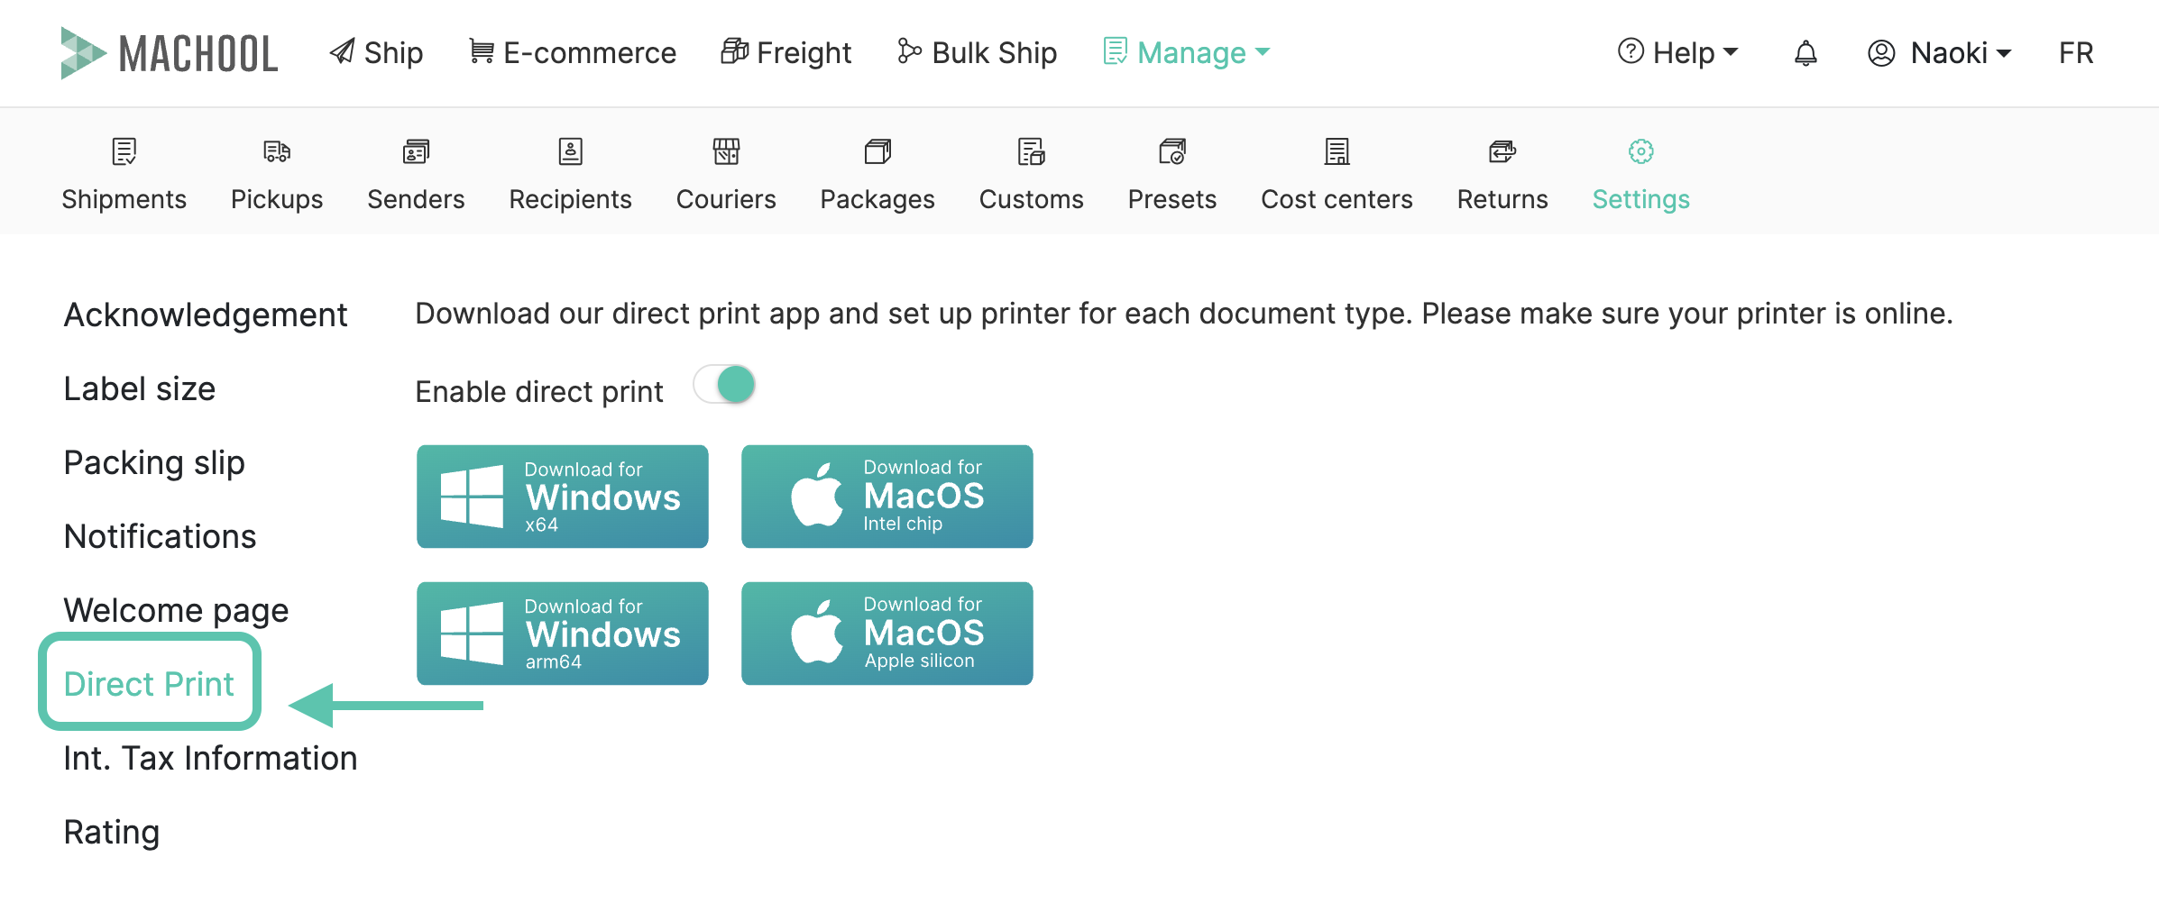Viewport: 2159px width, 912px height.
Task: Click the Cost centers icon
Action: click(1337, 151)
